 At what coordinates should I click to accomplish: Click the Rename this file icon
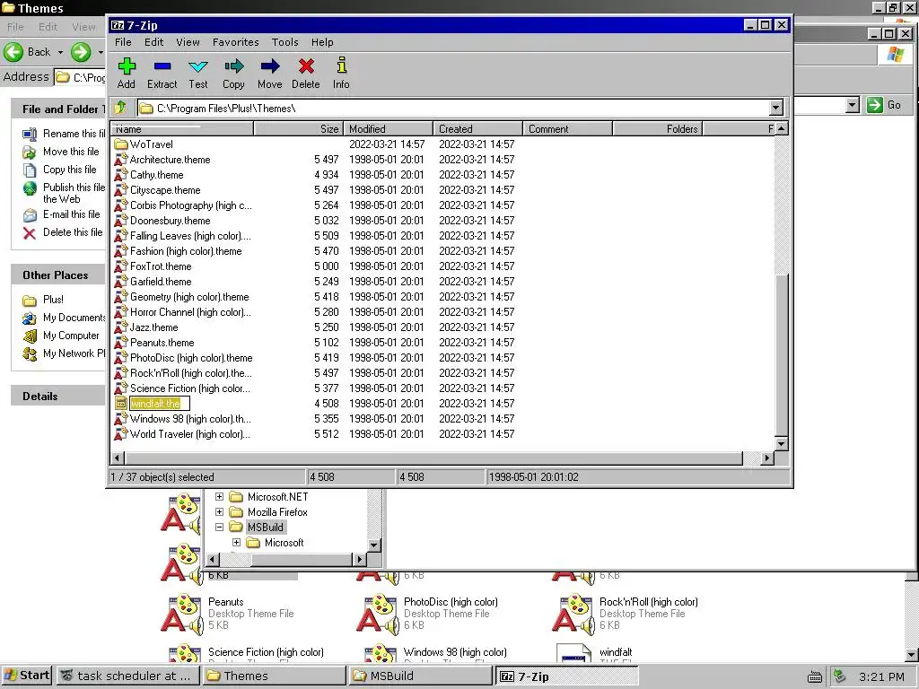point(30,135)
